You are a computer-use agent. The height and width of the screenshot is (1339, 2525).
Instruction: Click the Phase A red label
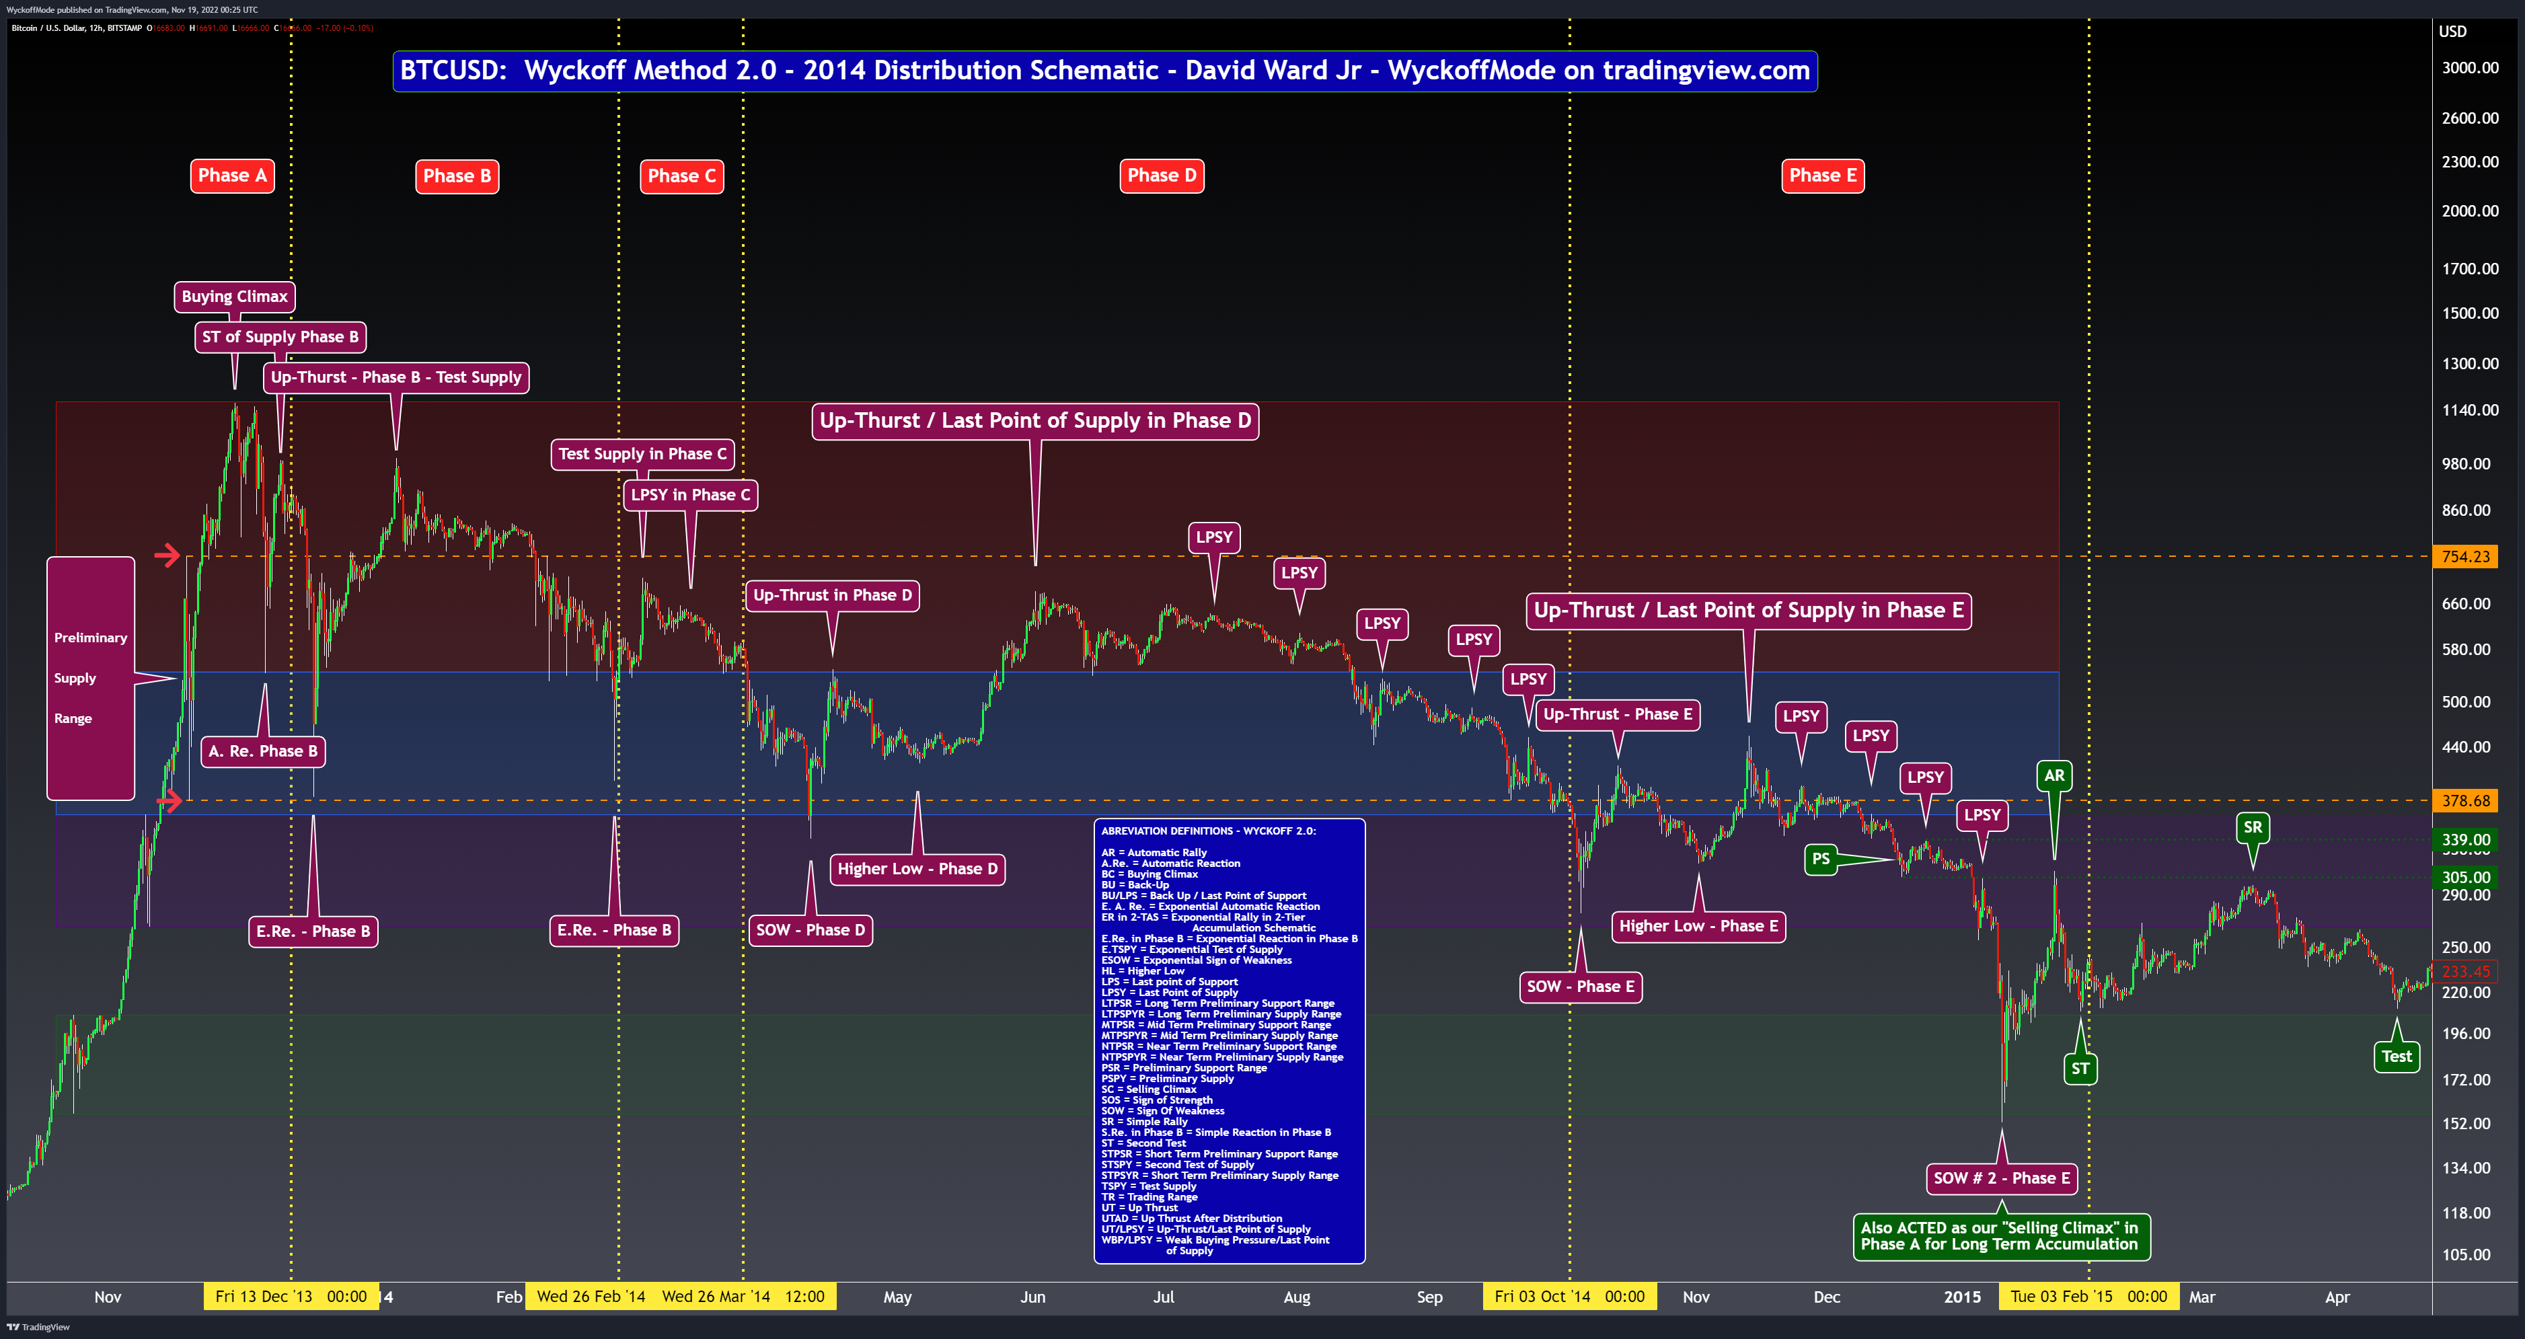(x=232, y=176)
